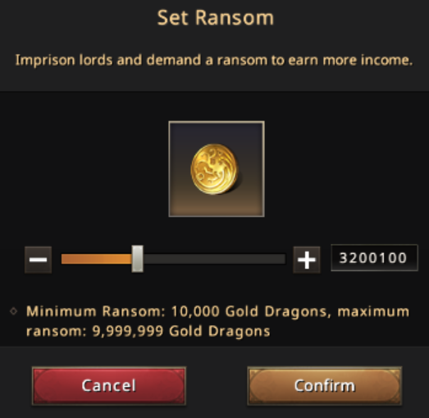Click the word 'Ransom' in the dialog heading
This screenshot has width=429, height=418.
[x=235, y=18]
